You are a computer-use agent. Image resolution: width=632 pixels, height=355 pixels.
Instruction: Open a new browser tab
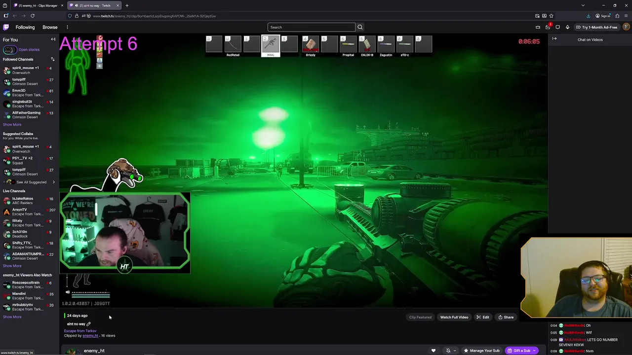tap(127, 5)
